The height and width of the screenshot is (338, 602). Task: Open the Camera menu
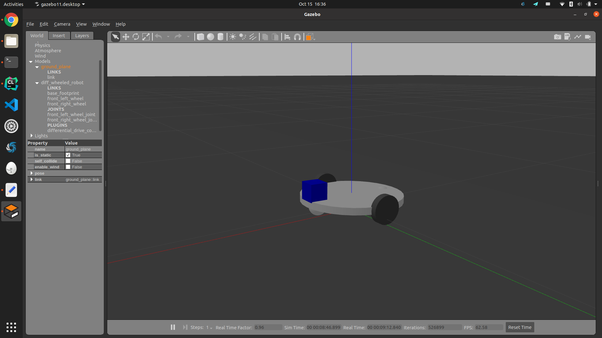pos(62,24)
